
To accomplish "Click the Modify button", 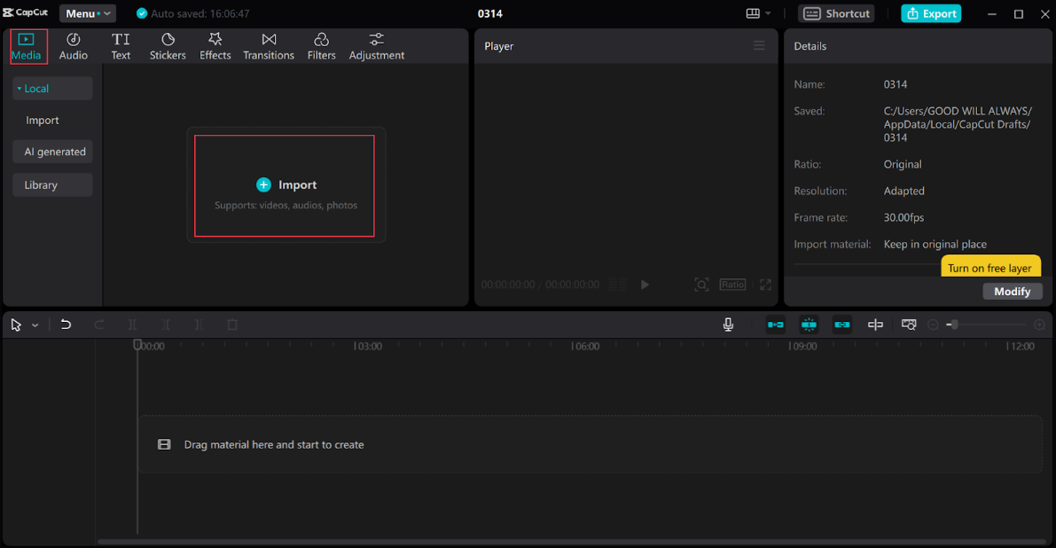I will pos(1013,292).
